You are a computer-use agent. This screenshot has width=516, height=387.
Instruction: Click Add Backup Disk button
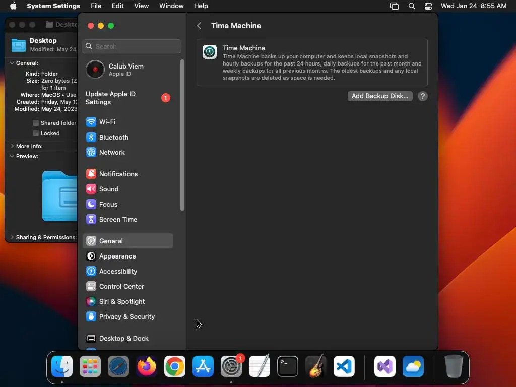click(380, 96)
